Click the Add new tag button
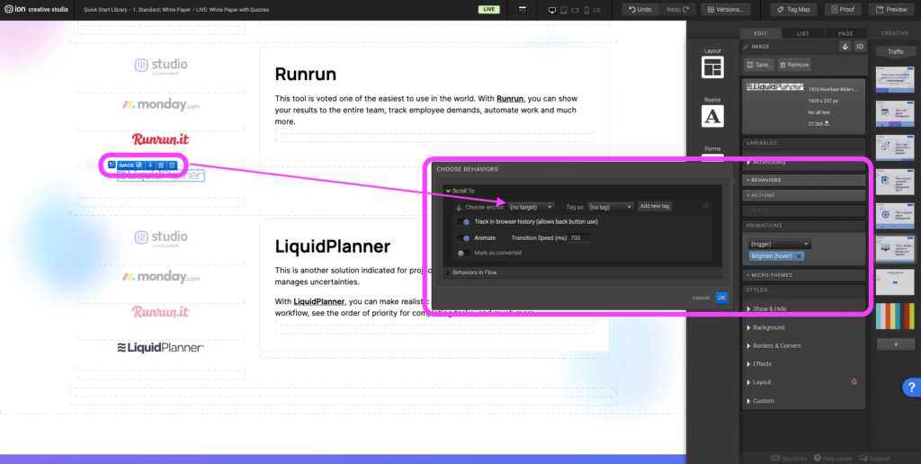The height and width of the screenshot is (464, 921). (655, 207)
